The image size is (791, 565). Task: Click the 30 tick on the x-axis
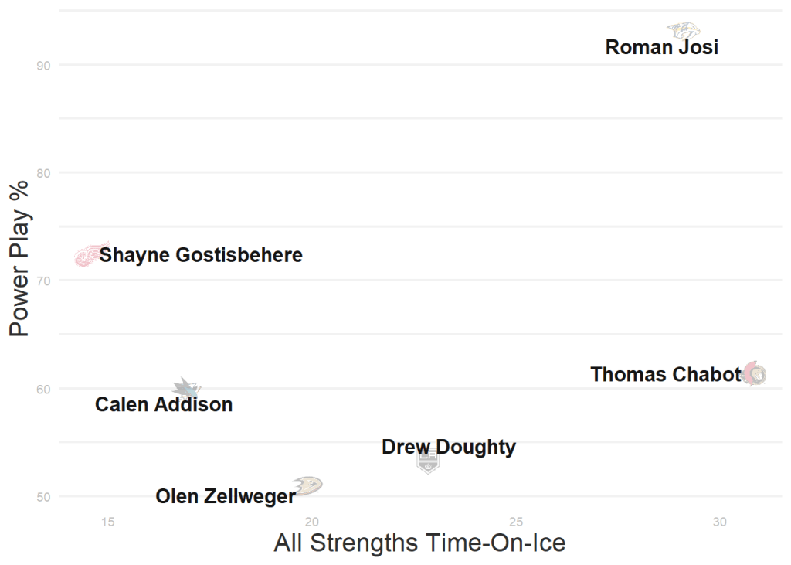tap(720, 522)
